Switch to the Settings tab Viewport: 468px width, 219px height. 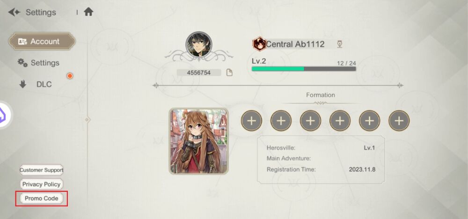click(38, 63)
